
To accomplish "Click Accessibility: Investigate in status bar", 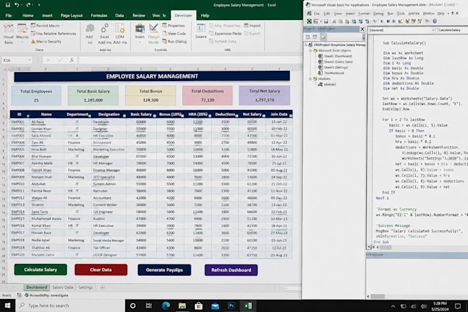I will pyautogui.click(x=46, y=296).
